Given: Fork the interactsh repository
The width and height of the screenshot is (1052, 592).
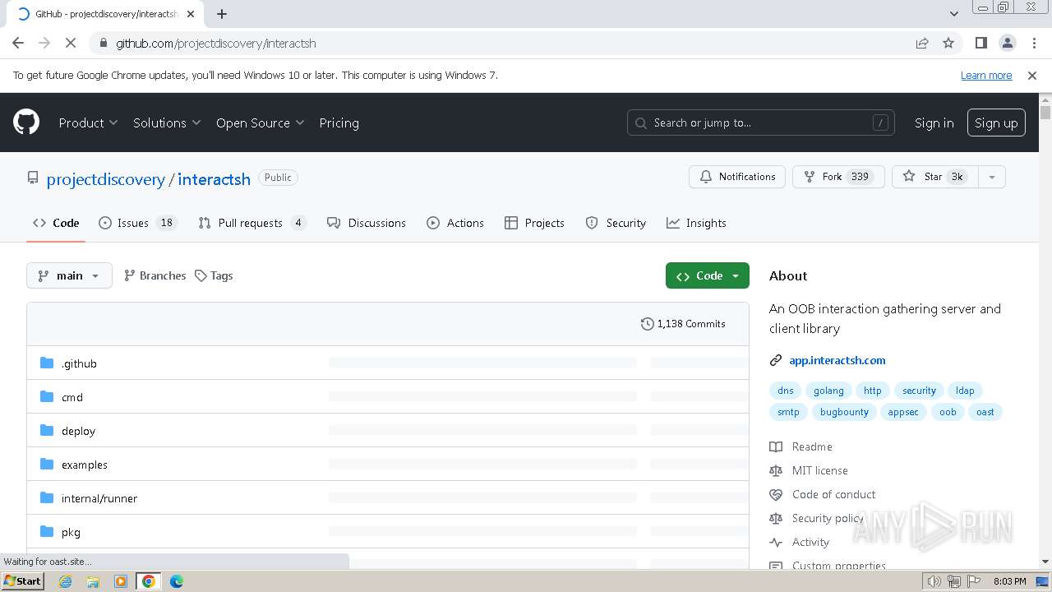Looking at the screenshot, I should coord(838,177).
